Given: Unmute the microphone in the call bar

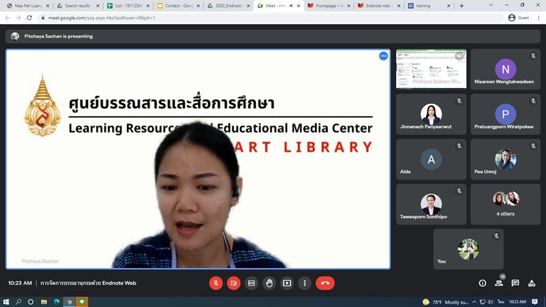Looking at the screenshot, I should 216,283.
